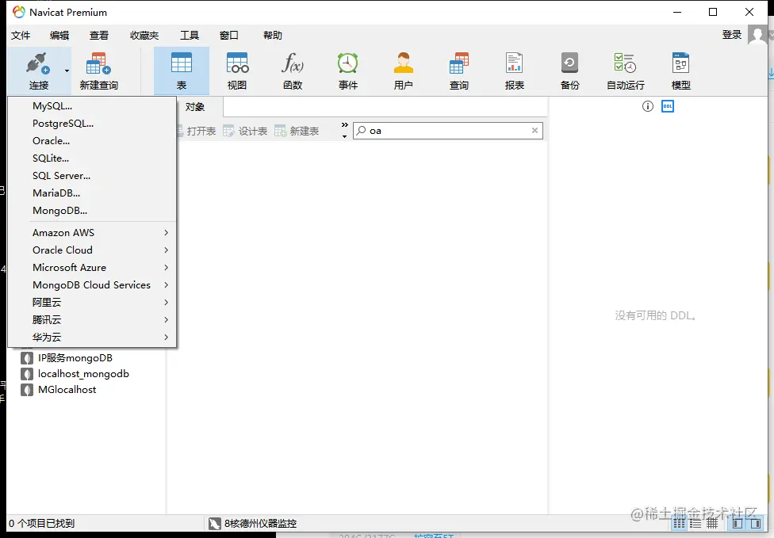The height and width of the screenshot is (538, 774).
Task: Open the 窗口 menu
Action: pyautogui.click(x=228, y=35)
